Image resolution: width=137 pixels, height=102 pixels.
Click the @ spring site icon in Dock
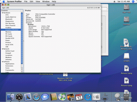117,97
